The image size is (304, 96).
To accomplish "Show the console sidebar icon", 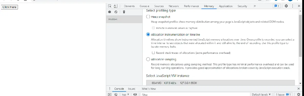I will click(x=110, y=94).
